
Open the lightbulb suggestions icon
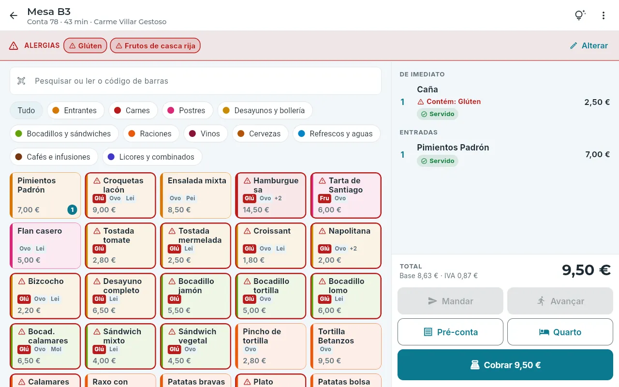tap(580, 15)
